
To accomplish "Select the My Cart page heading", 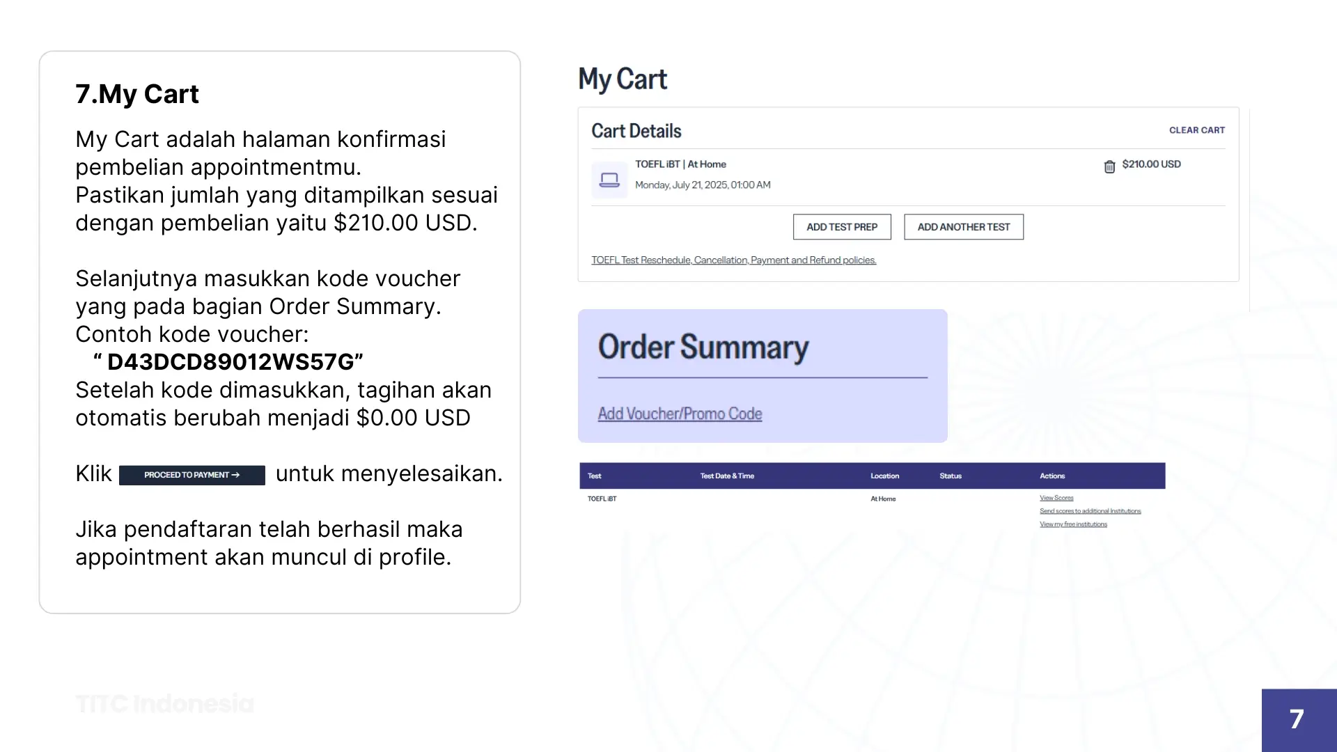I will 623,79.
